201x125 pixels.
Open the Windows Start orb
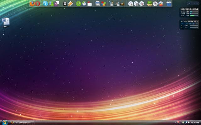click(5, 122)
